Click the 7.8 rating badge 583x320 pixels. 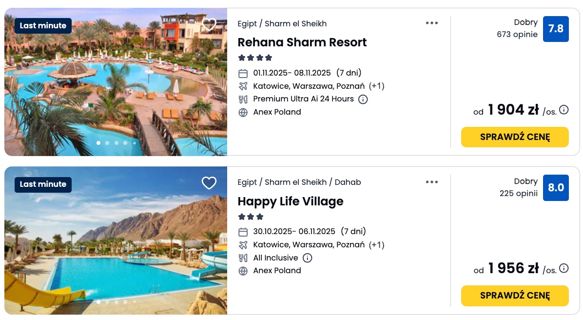556,29
